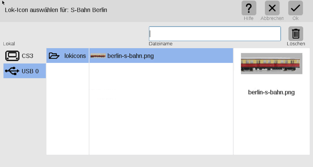
Task: Confirm with the Ok checkmark icon
Action: coord(295,8)
